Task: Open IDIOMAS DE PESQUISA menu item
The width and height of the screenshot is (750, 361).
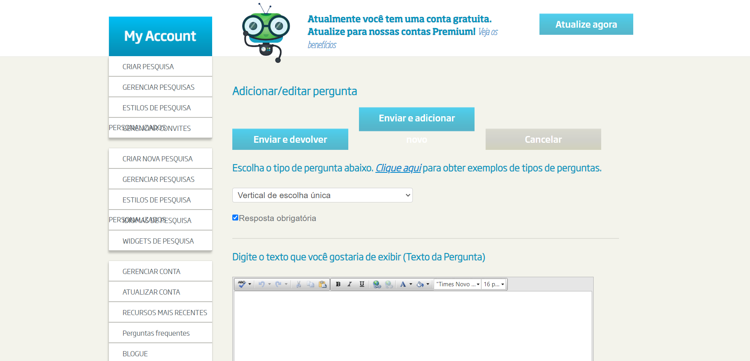Action: click(160, 220)
